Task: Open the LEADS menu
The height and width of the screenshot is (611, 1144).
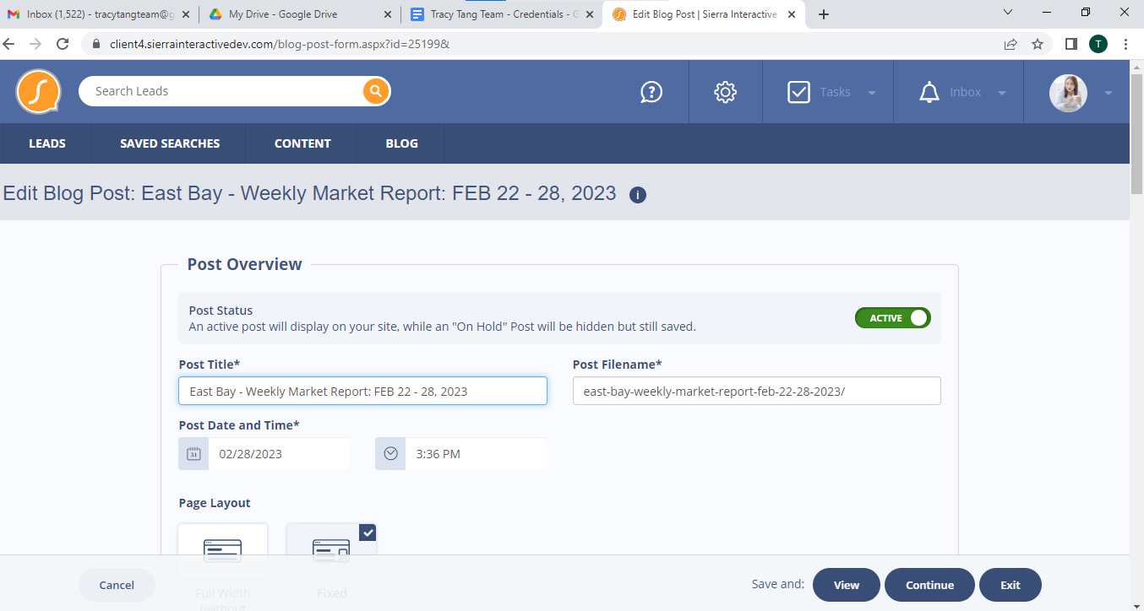Action: (47, 143)
